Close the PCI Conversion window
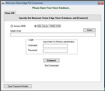 point(101,3)
